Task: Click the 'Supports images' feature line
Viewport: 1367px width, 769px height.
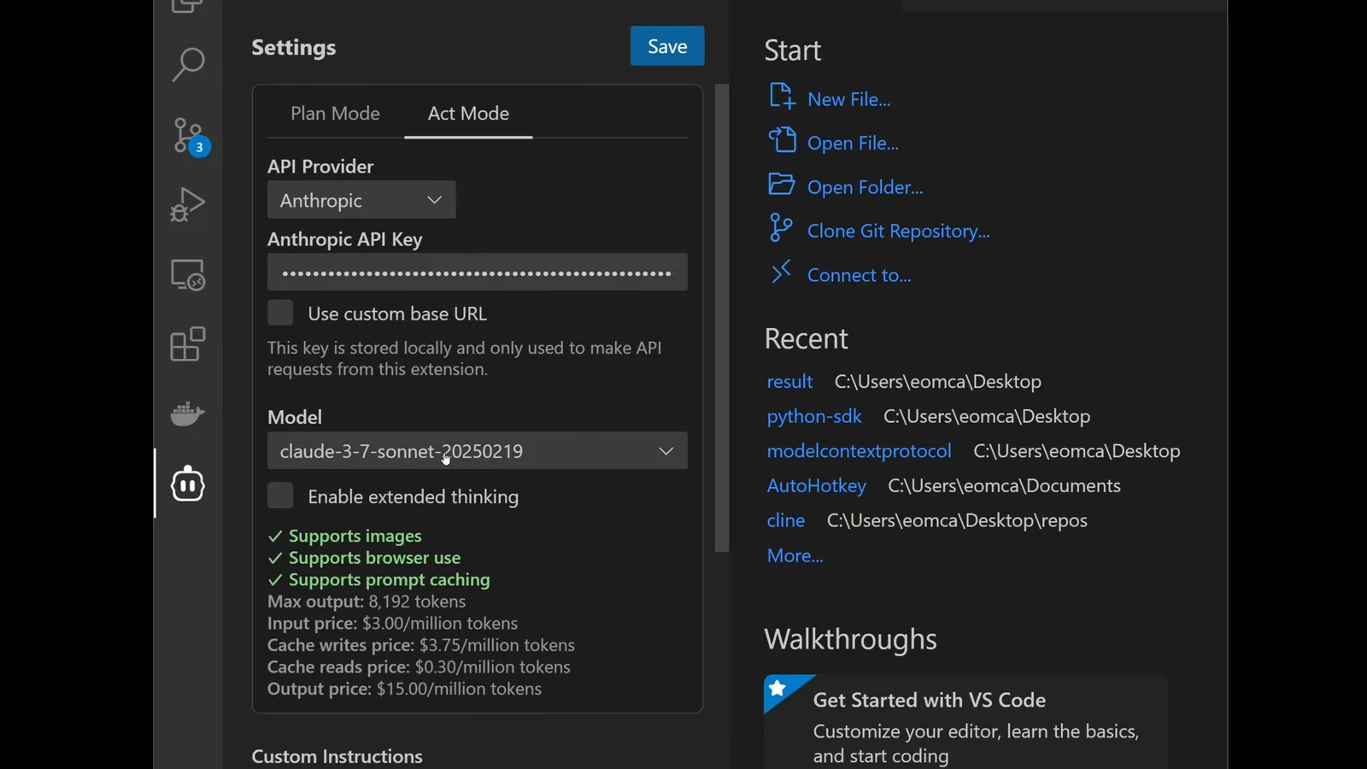Action: [x=345, y=536]
